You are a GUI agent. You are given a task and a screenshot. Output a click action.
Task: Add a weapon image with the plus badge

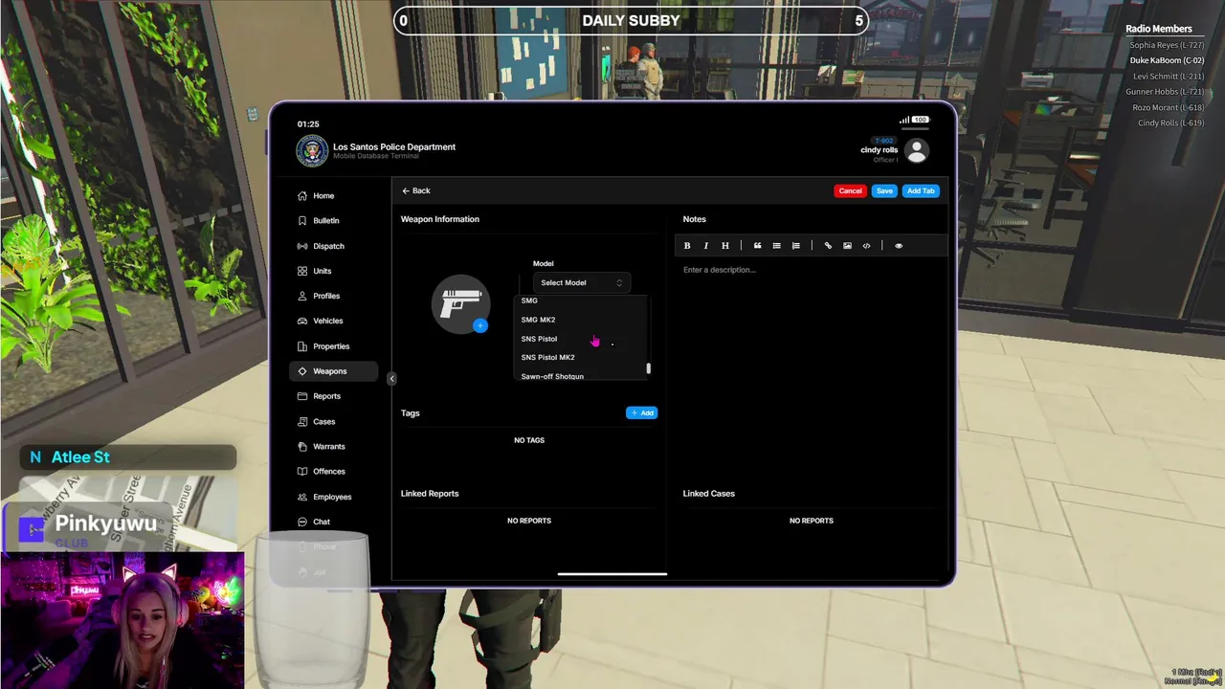480,325
